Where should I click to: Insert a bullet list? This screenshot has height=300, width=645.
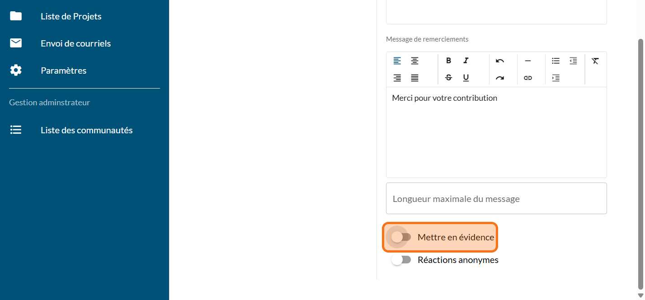coord(556,61)
